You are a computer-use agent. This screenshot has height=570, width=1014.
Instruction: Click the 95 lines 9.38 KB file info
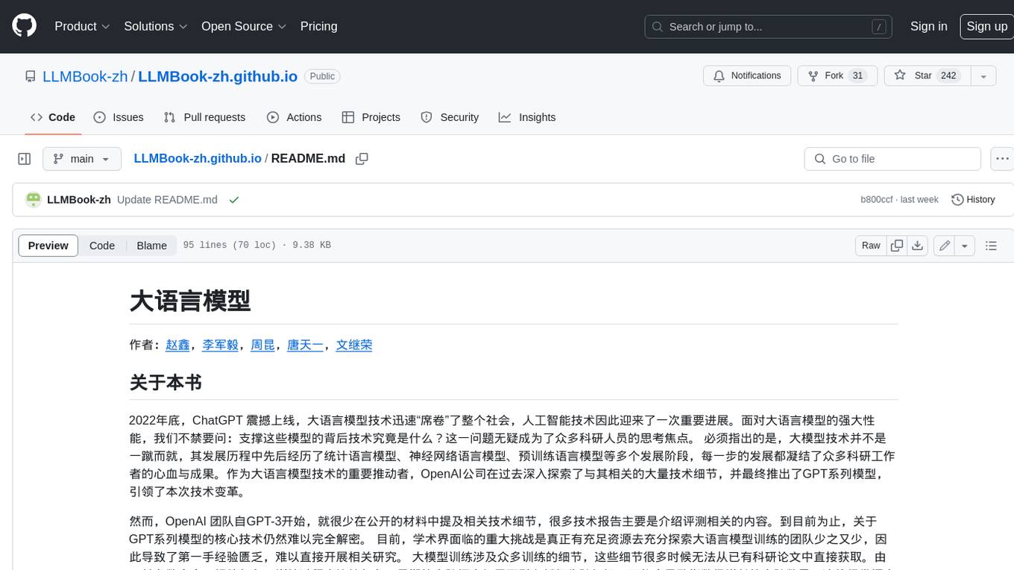[257, 245]
